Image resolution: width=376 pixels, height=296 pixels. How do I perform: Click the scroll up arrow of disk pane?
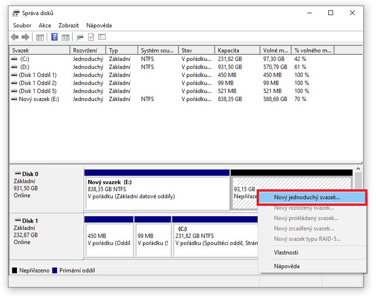click(x=358, y=169)
